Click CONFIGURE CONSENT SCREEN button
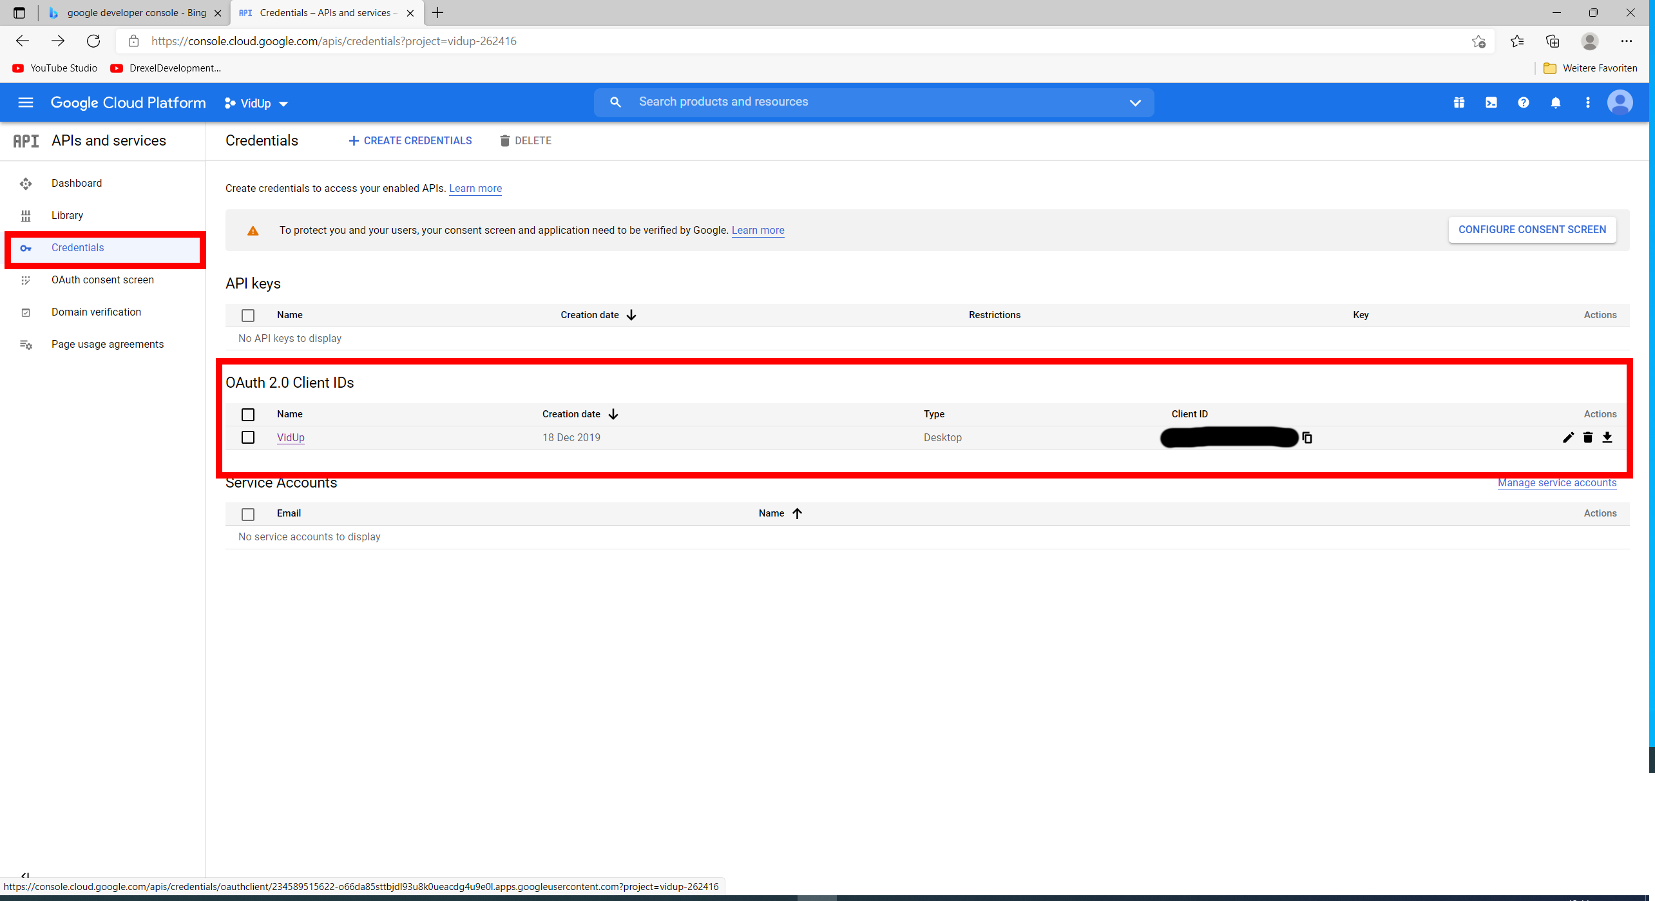 pyautogui.click(x=1532, y=230)
